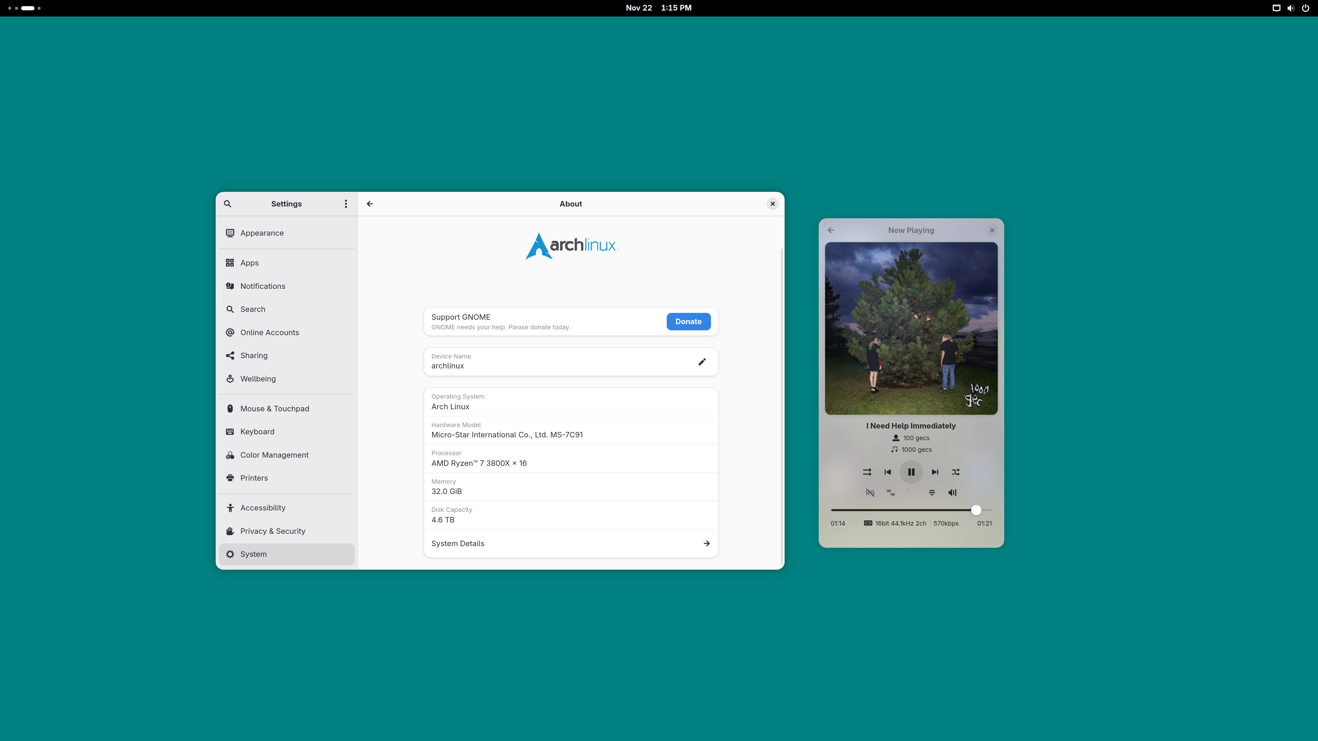
Task: Click the 100 gecs artist link
Action: pos(916,438)
